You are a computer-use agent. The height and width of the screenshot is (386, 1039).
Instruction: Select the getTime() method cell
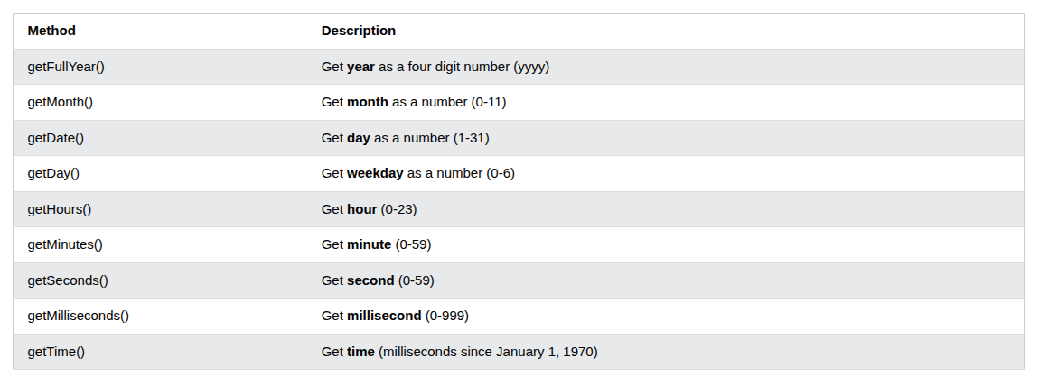pyautogui.click(x=56, y=352)
